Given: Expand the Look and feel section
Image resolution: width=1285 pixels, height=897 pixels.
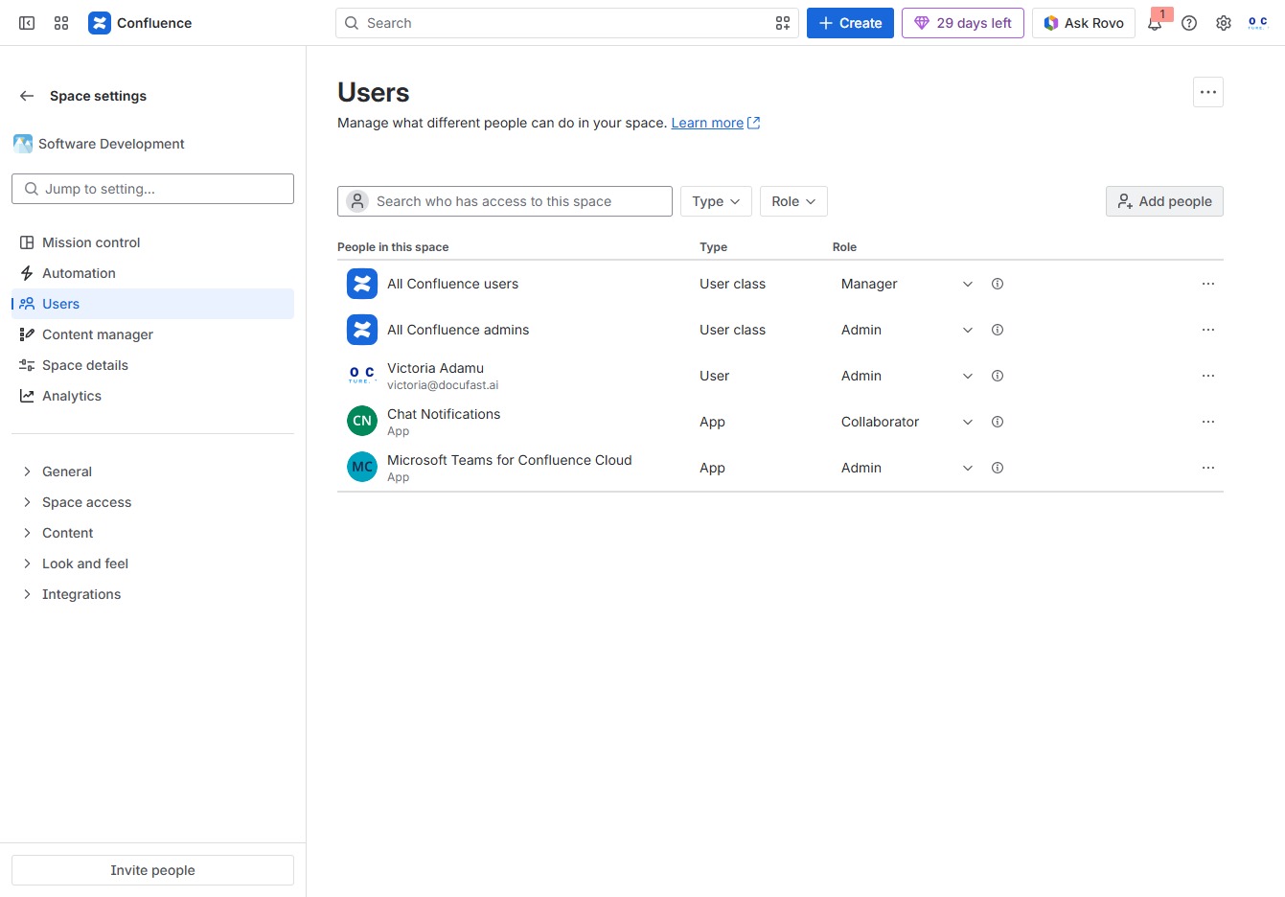Looking at the screenshot, I should pos(152,563).
